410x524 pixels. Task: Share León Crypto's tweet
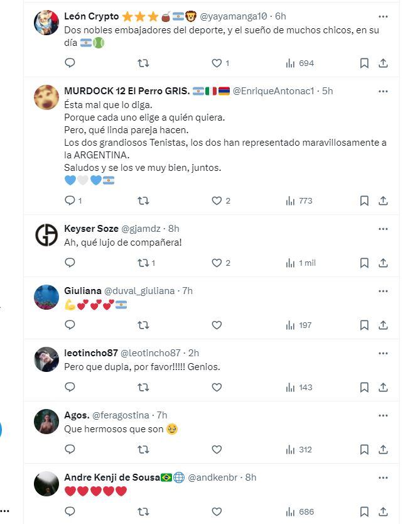(383, 63)
